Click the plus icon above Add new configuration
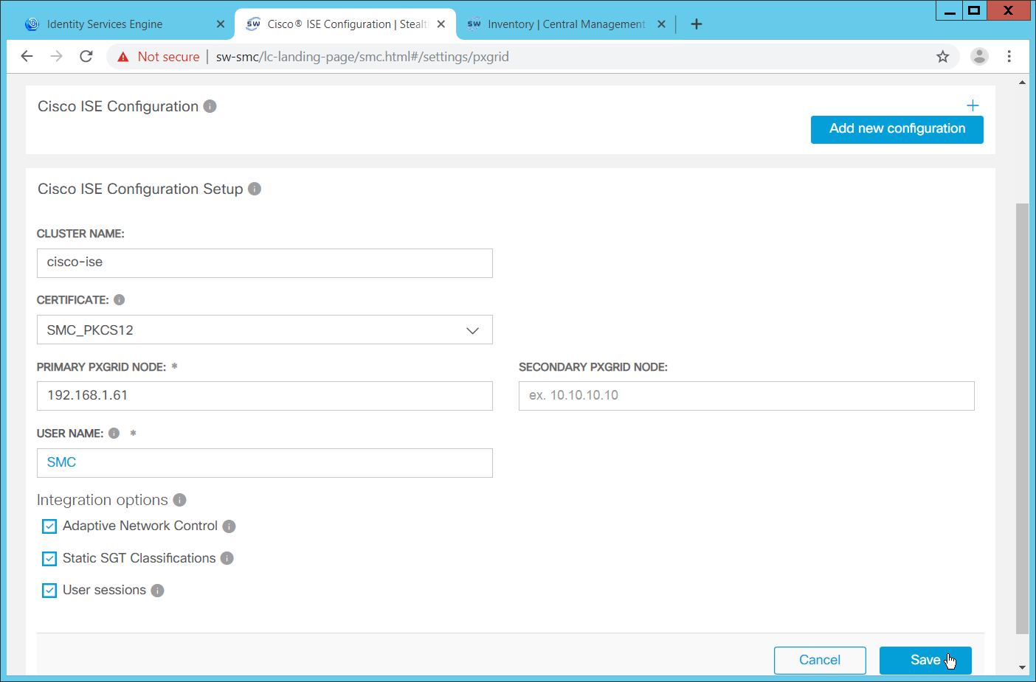This screenshot has width=1036, height=682. [x=973, y=105]
